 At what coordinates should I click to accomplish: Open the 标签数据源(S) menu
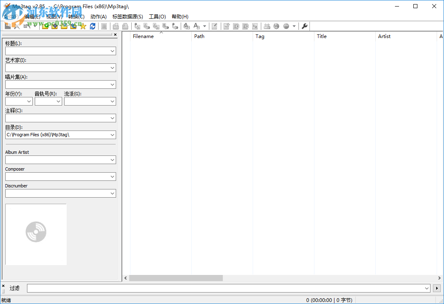[128, 17]
